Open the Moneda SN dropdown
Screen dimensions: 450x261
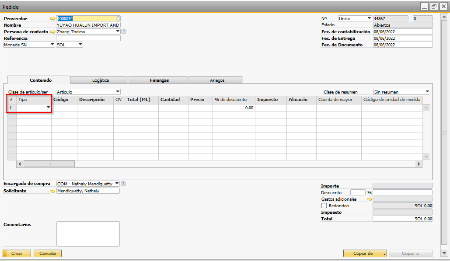tap(52, 45)
